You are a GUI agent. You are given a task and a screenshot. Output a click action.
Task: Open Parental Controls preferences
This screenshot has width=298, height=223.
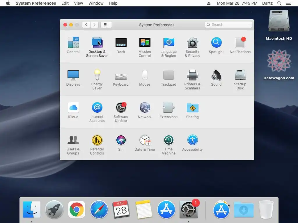97,145
